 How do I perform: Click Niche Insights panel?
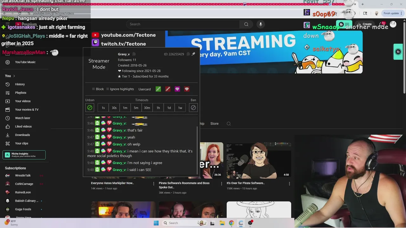click(x=24, y=155)
